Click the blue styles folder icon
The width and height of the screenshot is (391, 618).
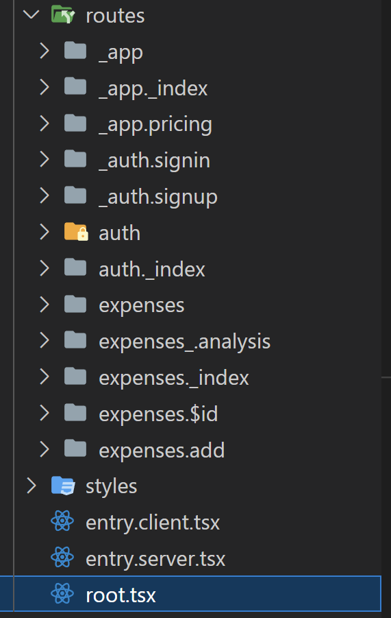click(63, 486)
